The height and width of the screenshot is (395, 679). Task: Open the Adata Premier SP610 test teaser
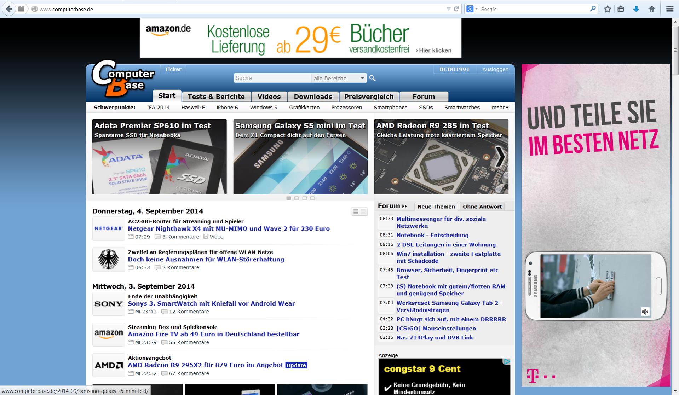(159, 157)
